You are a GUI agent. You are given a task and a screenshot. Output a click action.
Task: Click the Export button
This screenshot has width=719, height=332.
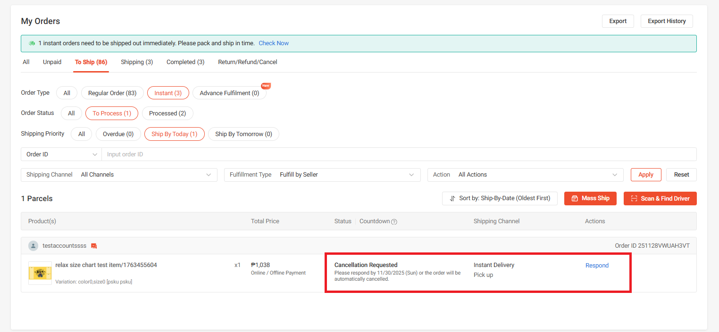[x=618, y=21]
